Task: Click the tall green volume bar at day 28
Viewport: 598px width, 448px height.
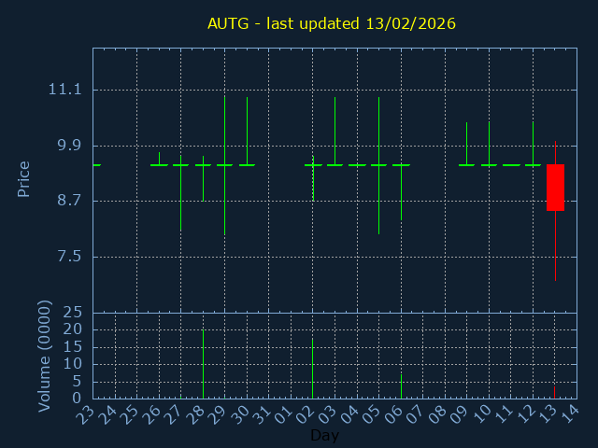Action: pyautogui.click(x=204, y=364)
